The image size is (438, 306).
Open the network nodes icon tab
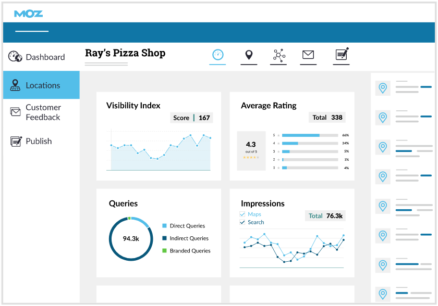click(278, 55)
